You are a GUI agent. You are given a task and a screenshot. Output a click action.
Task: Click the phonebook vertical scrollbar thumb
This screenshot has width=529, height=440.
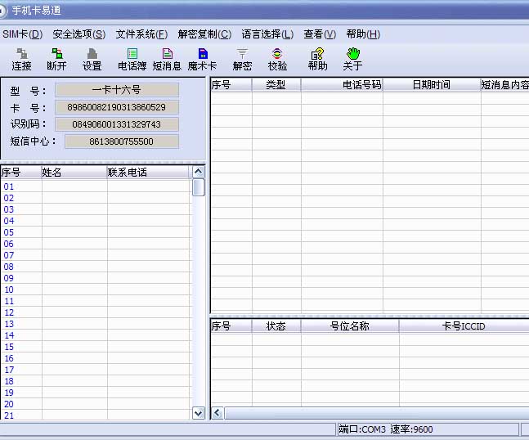199,187
